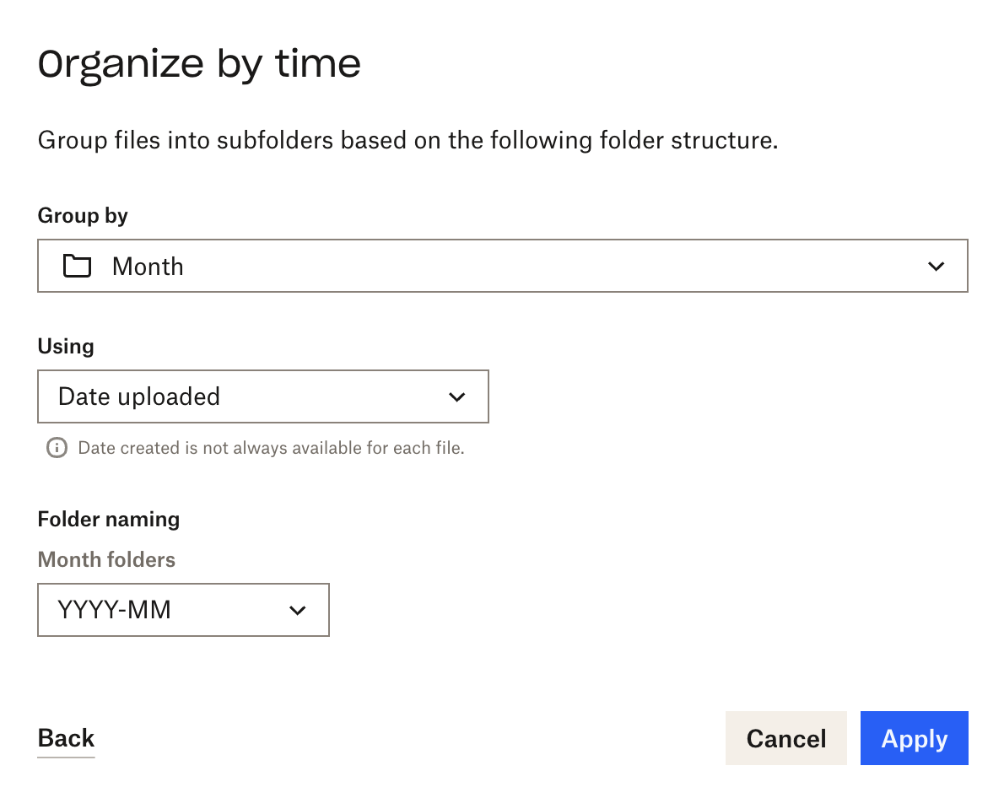
Task: Select the "Month" value text in Group by
Action: point(148,267)
